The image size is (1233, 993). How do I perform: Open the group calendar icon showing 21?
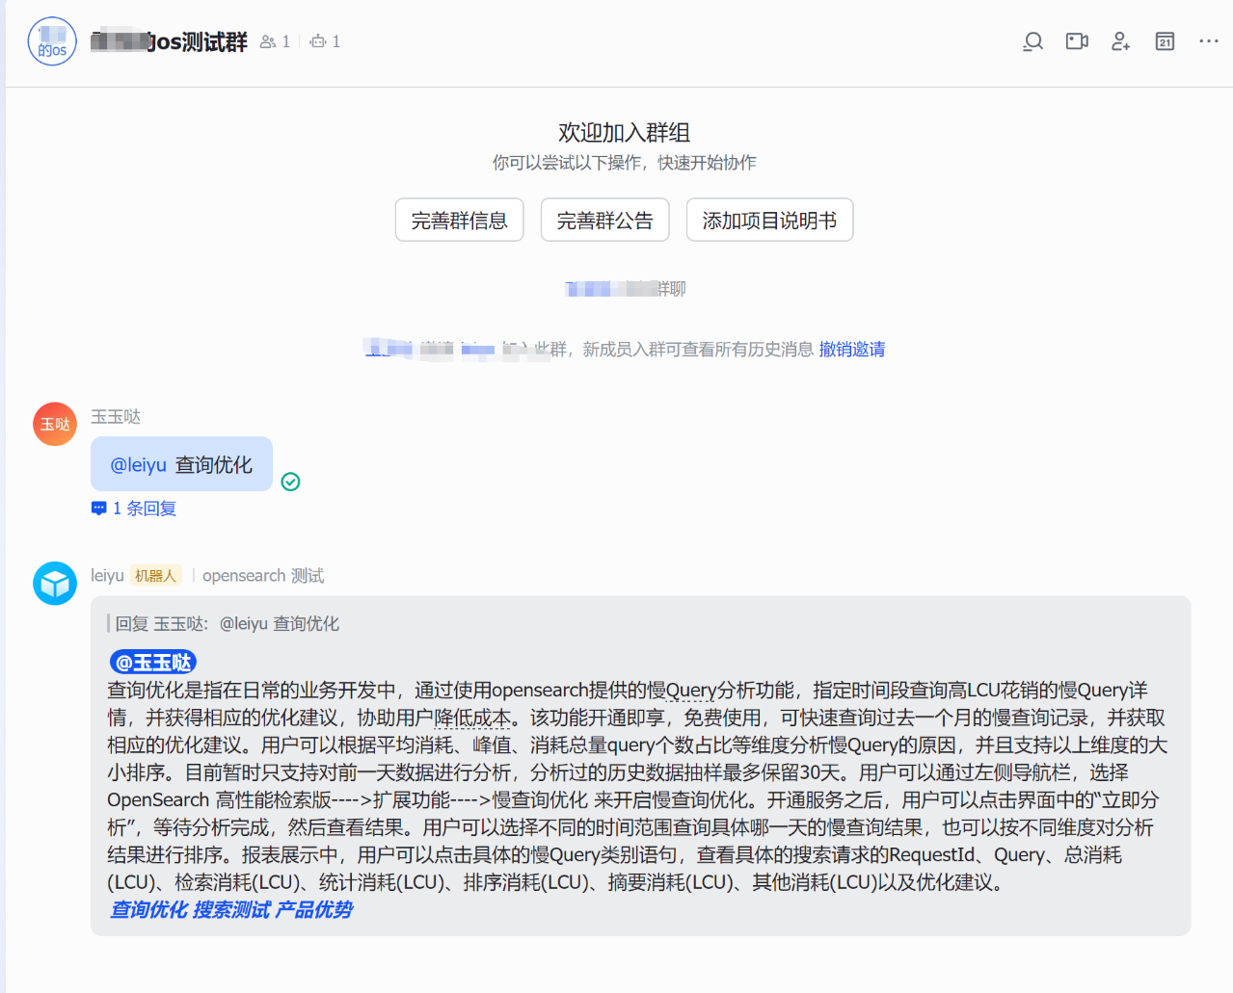point(1164,41)
